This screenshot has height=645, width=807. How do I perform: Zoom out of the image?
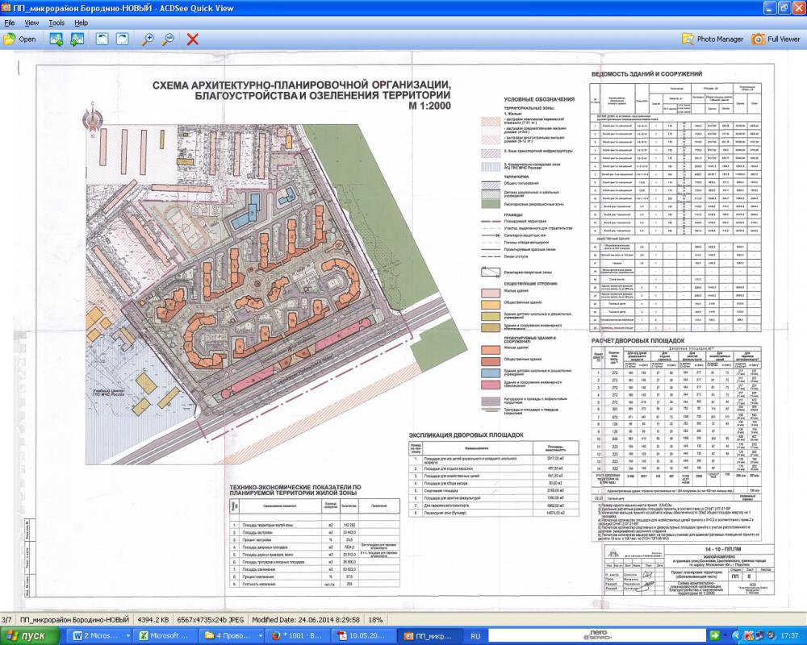pos(168,39)
